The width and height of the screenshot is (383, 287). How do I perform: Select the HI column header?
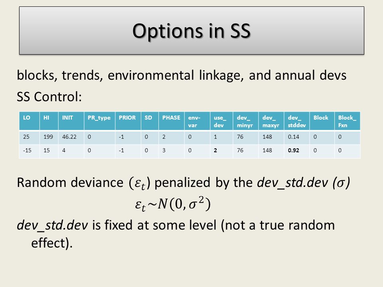[x=49, y=121]
